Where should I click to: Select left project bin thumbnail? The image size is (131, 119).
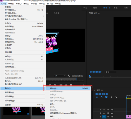point(16,111)
